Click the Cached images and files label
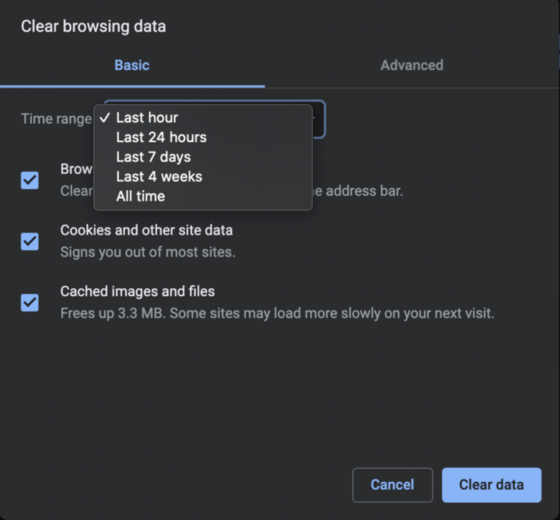This screenshot has height=520, width=560. click(138, 292)
